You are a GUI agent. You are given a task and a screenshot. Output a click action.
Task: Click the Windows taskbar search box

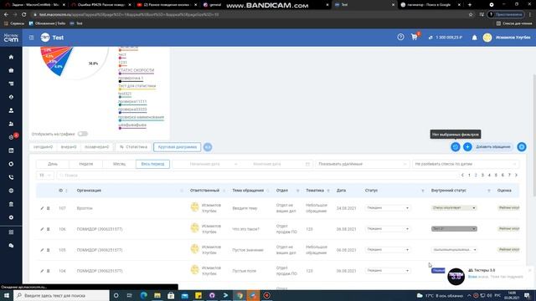[61, 295]
